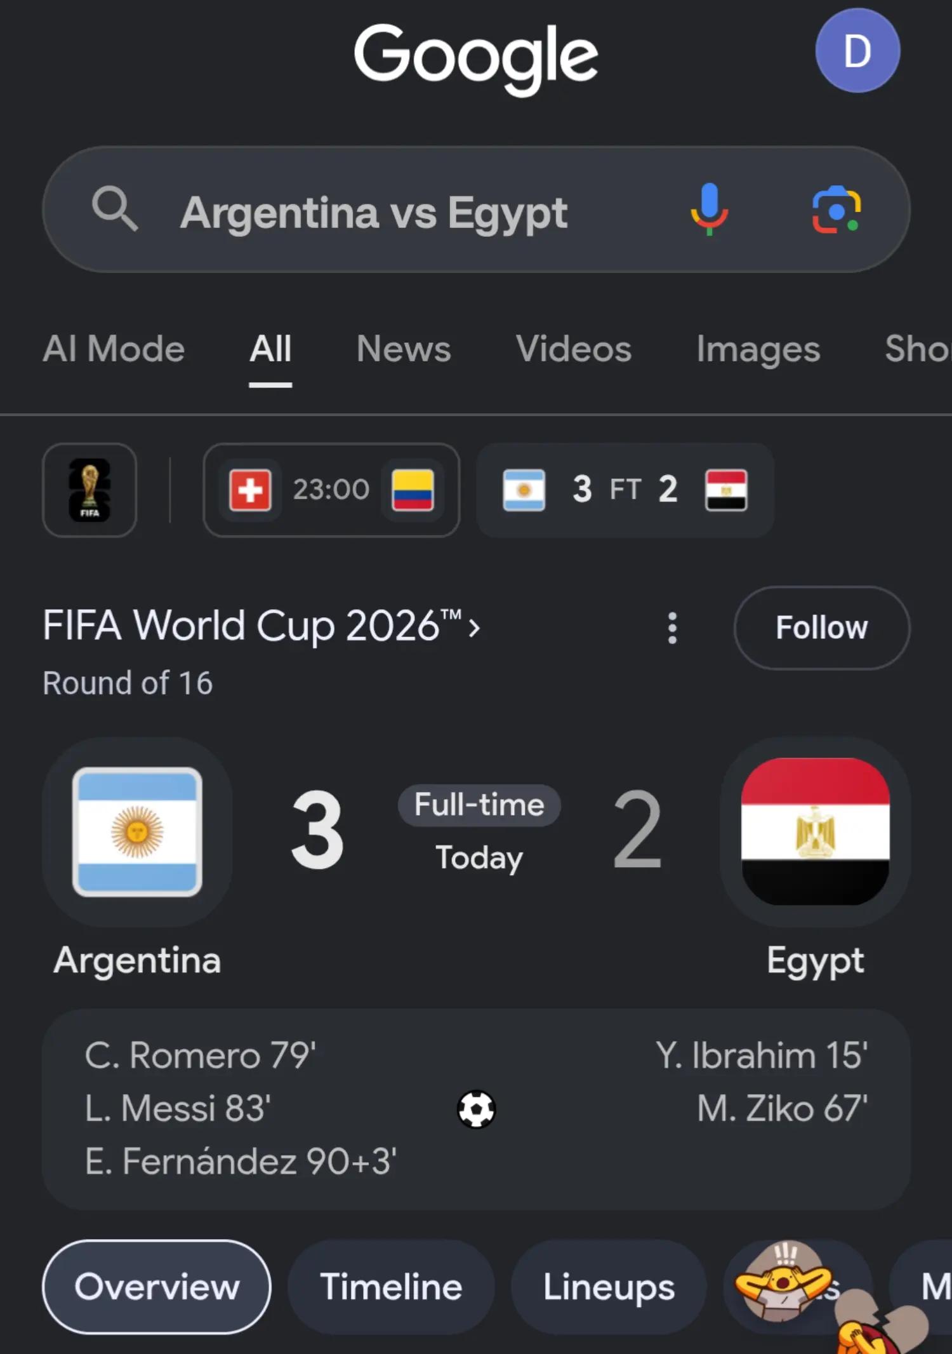Select the large Egypt flag icon
The height and width of the screenshot is (1354, 952).
coord(816,831)
